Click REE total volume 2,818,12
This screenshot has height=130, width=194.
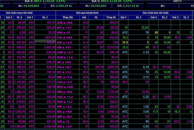tap(113, 112)
